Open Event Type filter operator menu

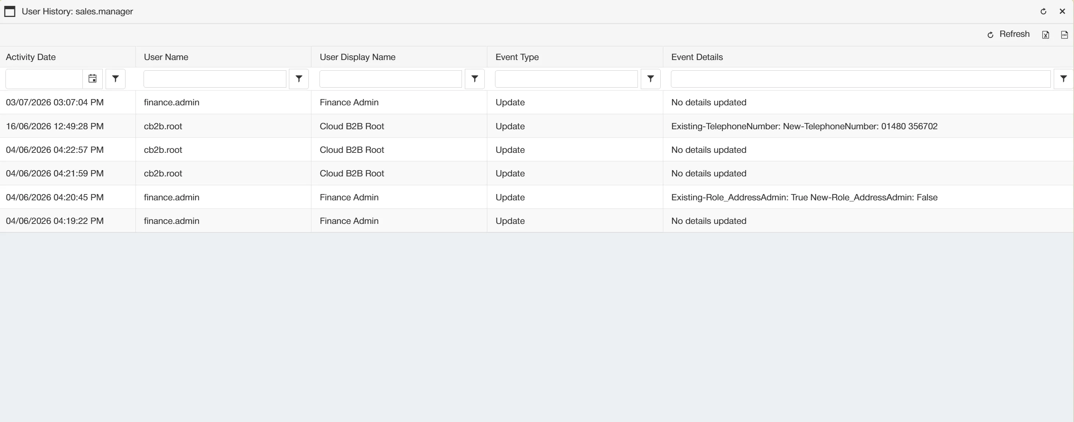(x=650, y=79)
